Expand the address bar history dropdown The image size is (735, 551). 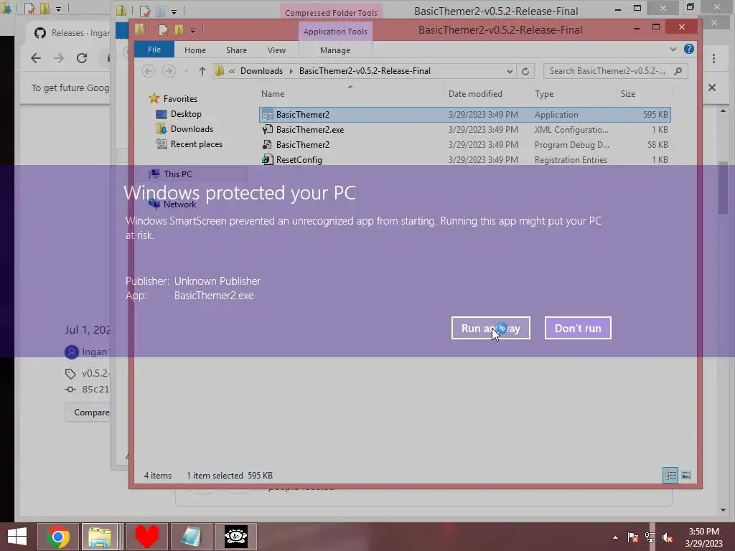tap(510, 71)
